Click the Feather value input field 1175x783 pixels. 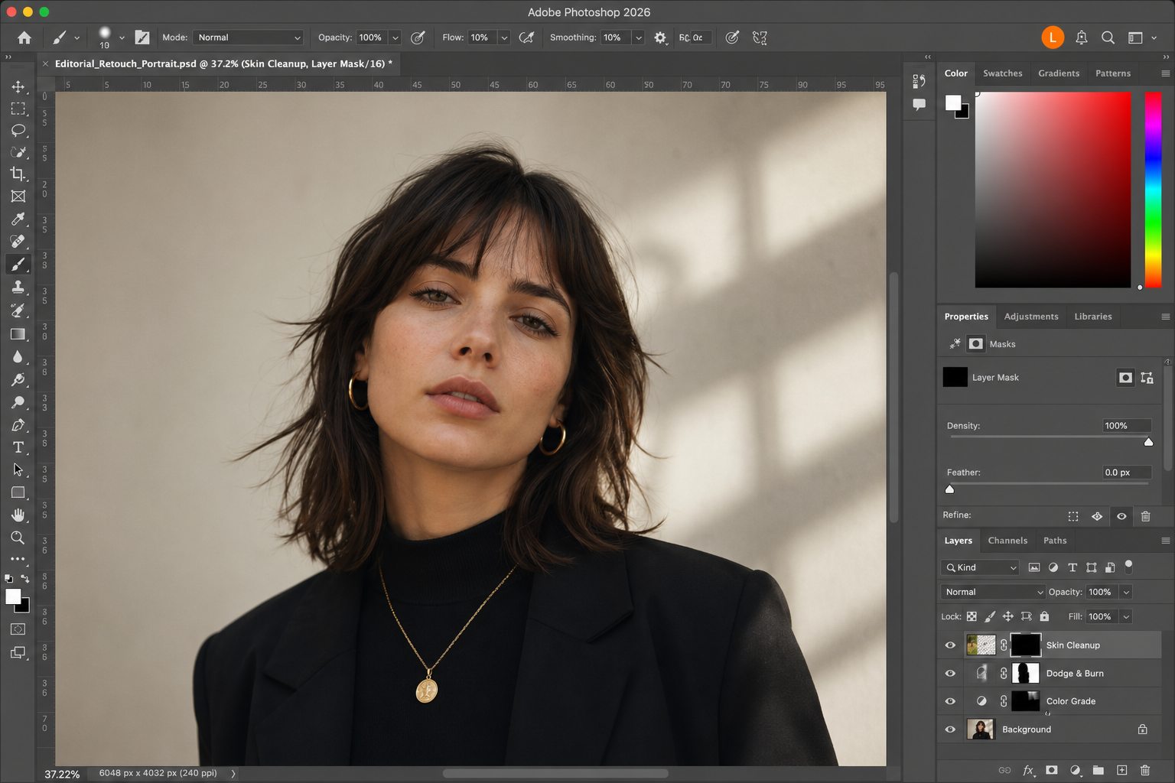tap(1126, 473)
